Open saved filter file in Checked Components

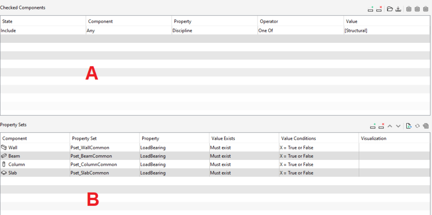click(x=390, y=8)
